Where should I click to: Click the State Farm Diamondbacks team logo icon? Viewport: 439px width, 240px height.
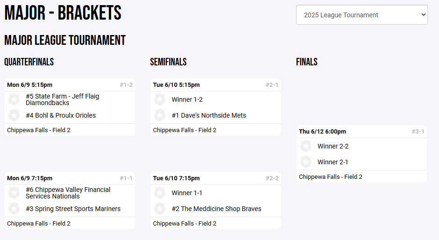(14, 99)
